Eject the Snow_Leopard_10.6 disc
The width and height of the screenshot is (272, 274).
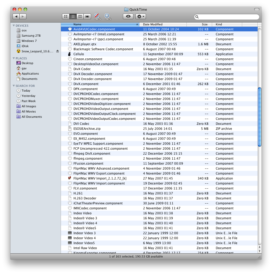coord(58,51)
